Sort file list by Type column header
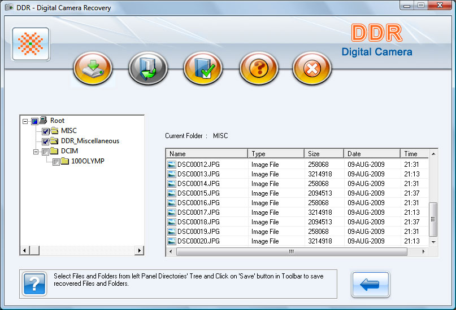 (x=276, y=154)
